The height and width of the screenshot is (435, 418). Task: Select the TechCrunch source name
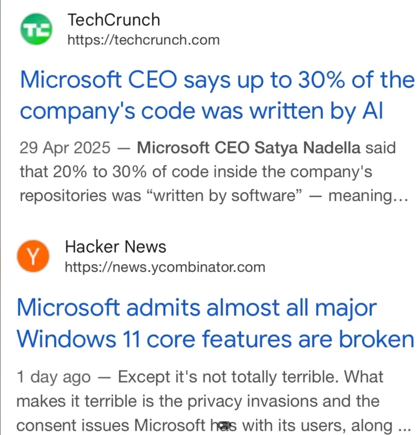113,20
